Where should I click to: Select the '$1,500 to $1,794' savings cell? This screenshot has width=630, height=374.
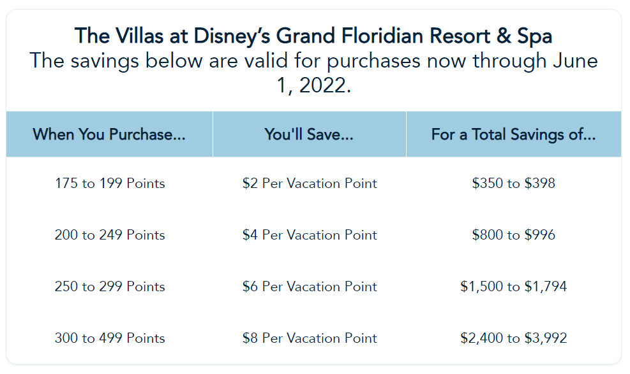[513, 287]
